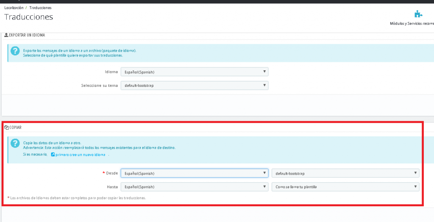This screenshot has width=434, height=222.
Task: Expand 'Como se llame tu plantilla' dropdown
Action: [345, 187]
